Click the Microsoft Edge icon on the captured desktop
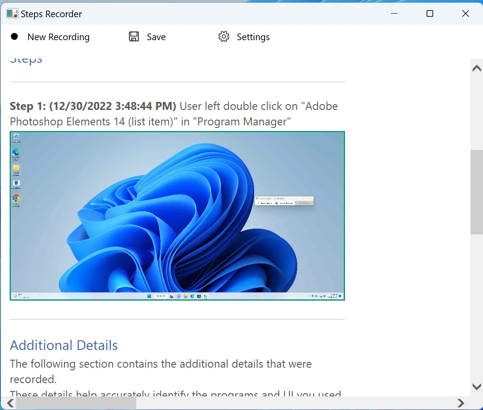Viewport: 483px width, 410px height. click(x=16, y=152)
